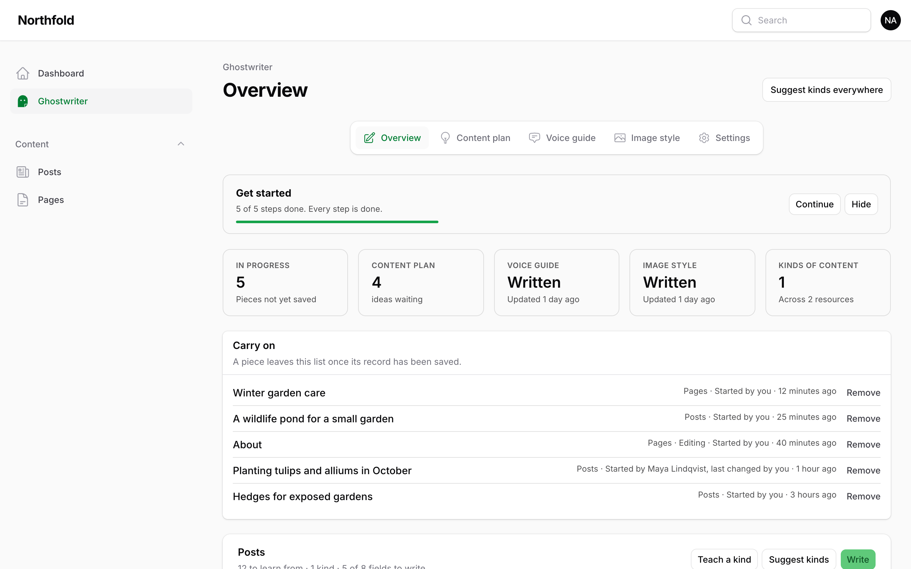Screen dimensions: 911x569
Task: Open the Voice Guide Written card
Action: [556, 283]
